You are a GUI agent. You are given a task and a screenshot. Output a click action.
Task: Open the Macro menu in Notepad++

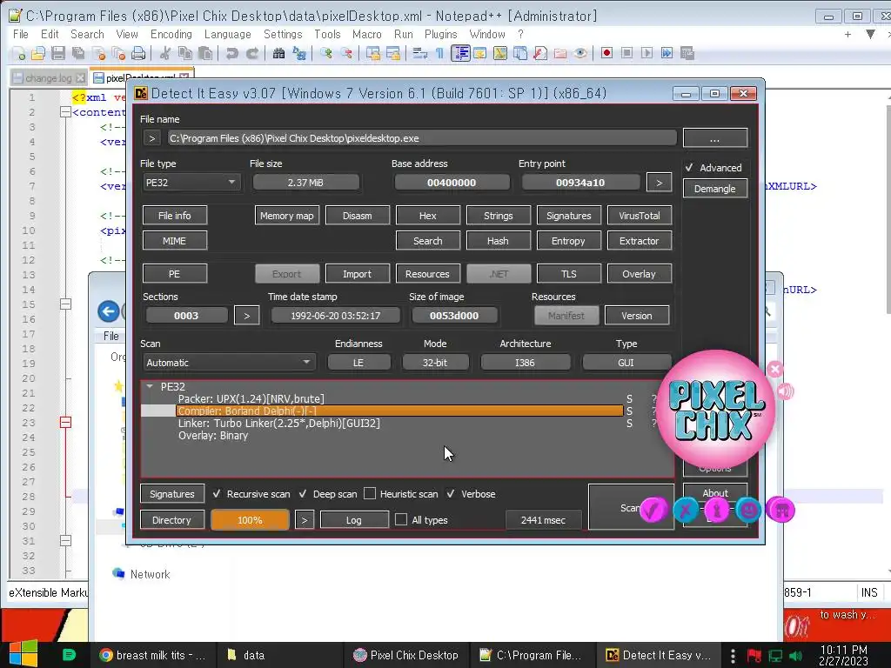point(366,34)
